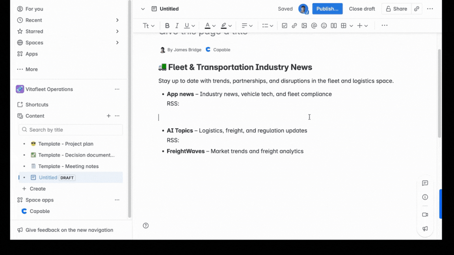Open the comments panel on the right
This screenshot has height=255, width=454.
(x=425, y=183)
